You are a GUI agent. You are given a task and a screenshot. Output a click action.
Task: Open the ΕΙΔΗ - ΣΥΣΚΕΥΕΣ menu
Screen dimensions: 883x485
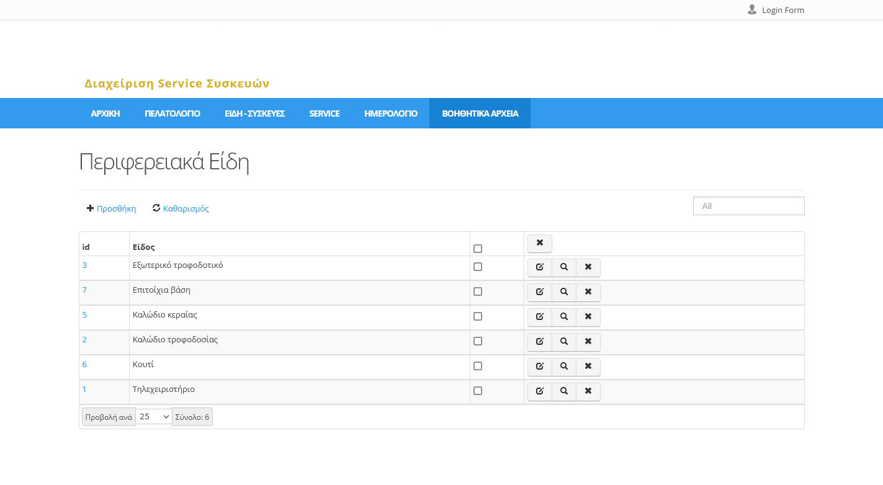pos(254,113)
